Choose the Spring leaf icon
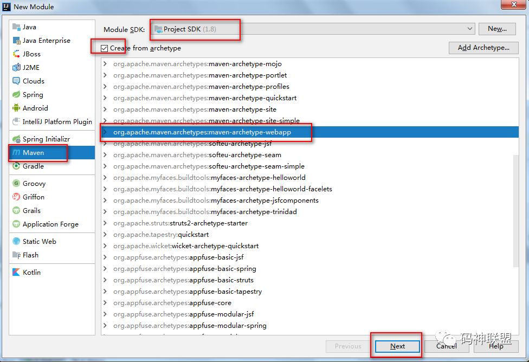This screenshot has width=529, height=362. tap(16, 94)
